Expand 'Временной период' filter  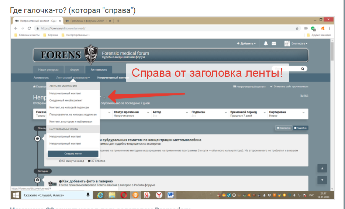tap(248, 114)
